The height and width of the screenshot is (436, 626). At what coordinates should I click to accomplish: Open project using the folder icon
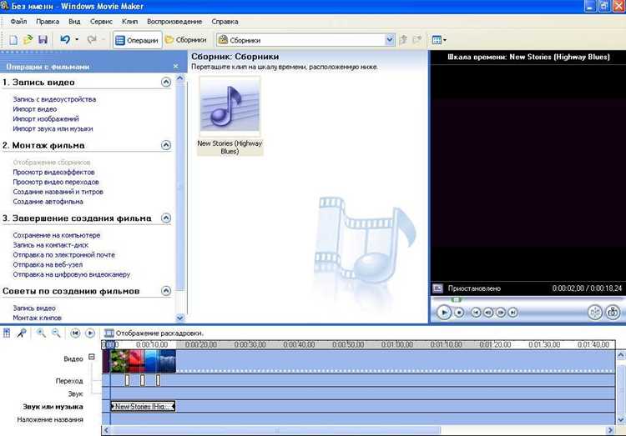[28, 39]
